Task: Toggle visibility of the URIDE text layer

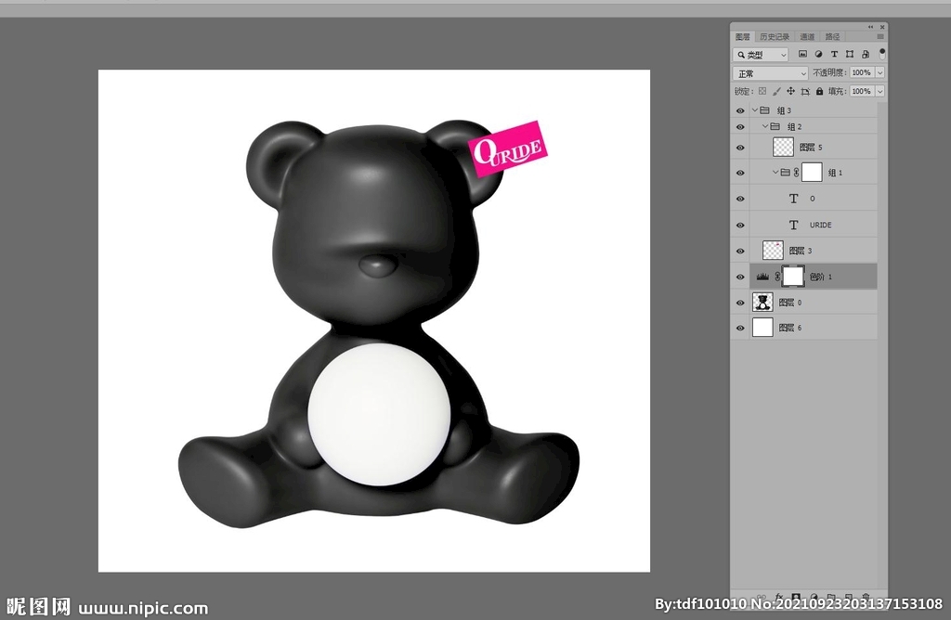Action: pyautogui.click(x=740, y=226)
